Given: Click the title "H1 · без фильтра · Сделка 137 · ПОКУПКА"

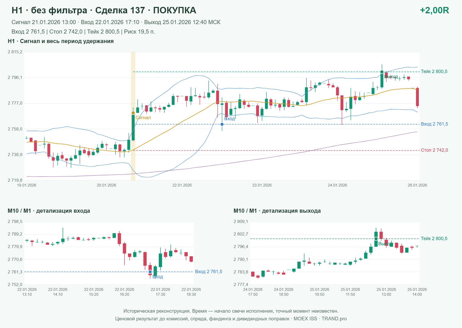Looking at the screenshot, I should click(x=104, y=10).
